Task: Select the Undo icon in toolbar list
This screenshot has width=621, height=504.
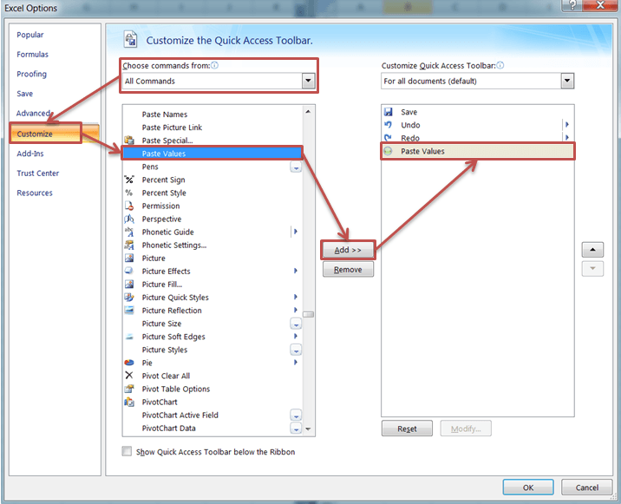Action: point(388,125)
